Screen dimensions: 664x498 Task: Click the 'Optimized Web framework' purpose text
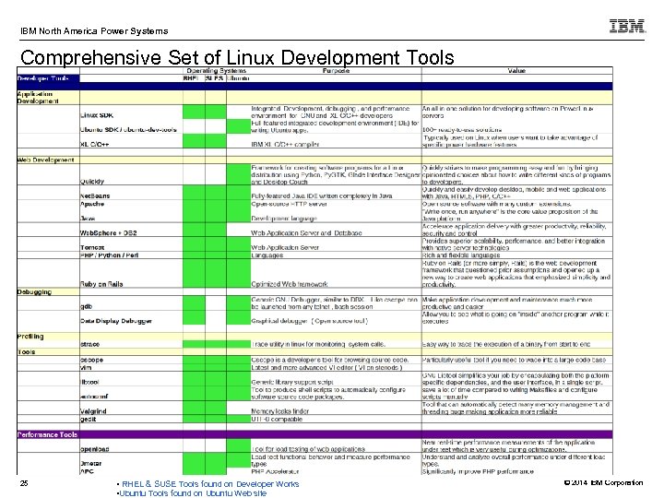coord(290,284)
